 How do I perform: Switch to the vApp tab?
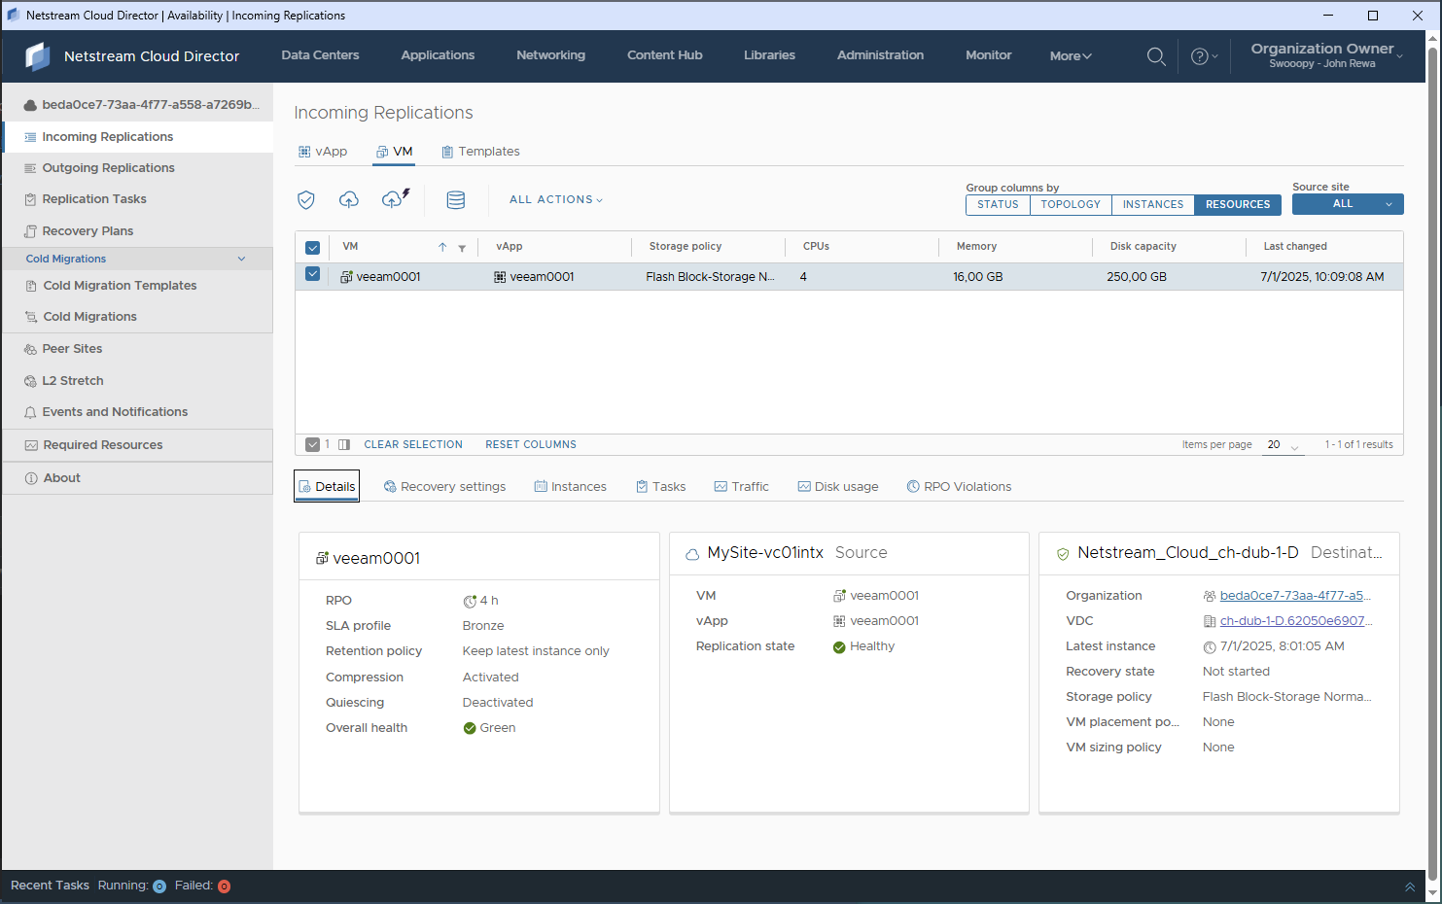(x=323, y=152)
